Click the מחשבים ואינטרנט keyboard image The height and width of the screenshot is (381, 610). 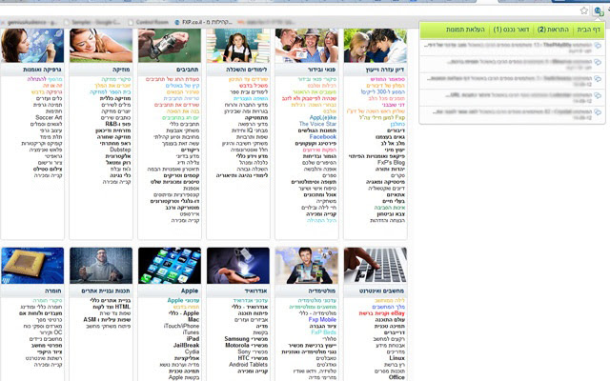tap(376, 266)
